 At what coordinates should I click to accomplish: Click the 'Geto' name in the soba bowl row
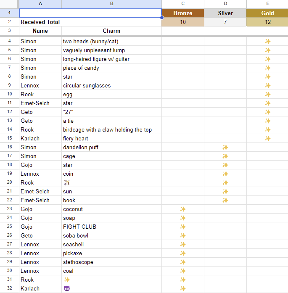[26, 236]
